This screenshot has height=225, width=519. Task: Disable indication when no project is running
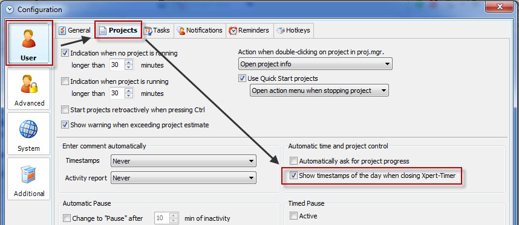pos(65,53)
